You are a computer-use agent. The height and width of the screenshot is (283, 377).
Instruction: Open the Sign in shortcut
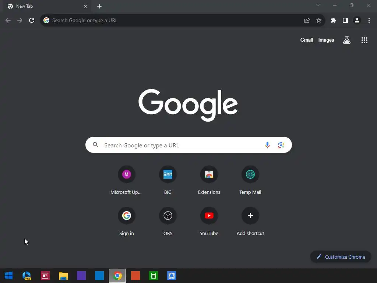127,221
